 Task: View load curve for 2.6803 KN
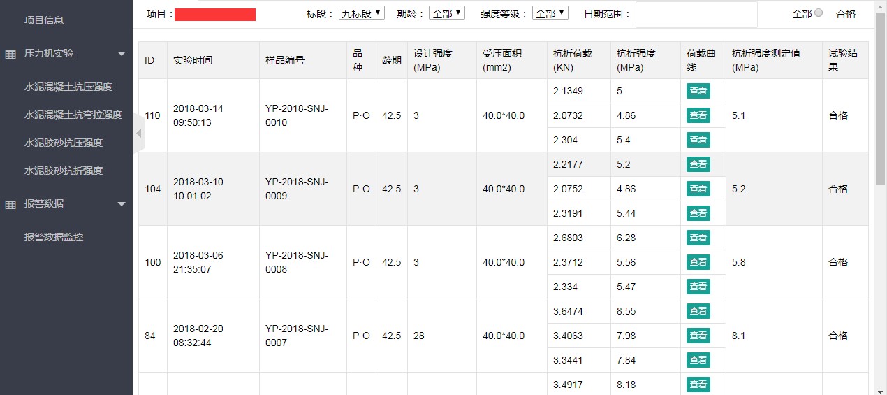[698, 238]
